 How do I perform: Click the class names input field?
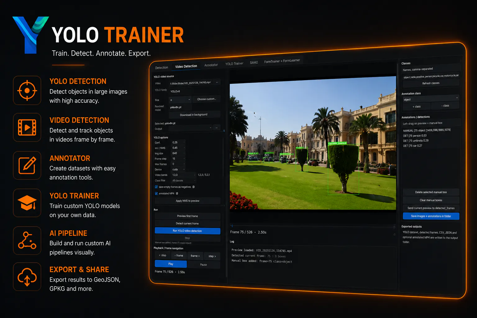pos(431,76)
